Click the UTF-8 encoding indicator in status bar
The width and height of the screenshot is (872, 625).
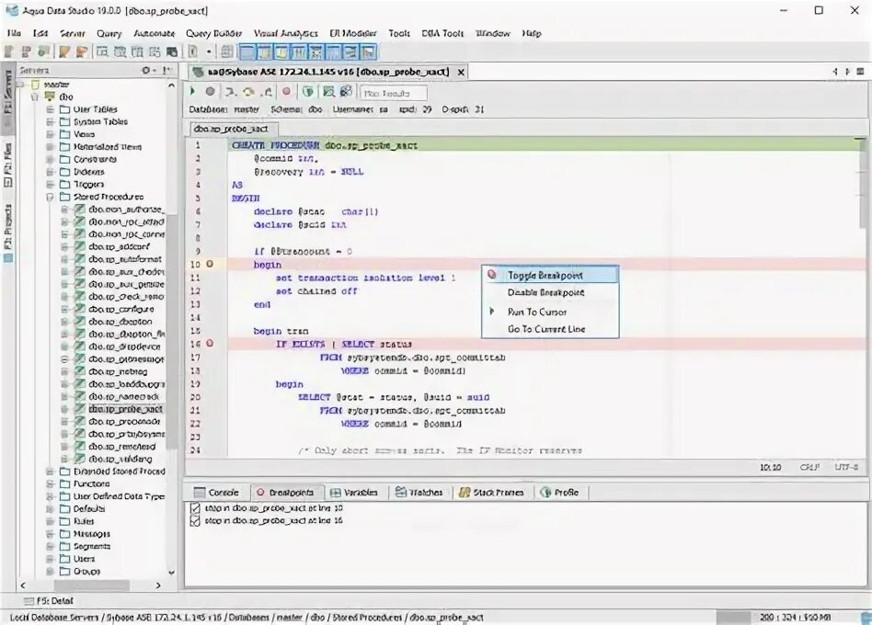846,467
